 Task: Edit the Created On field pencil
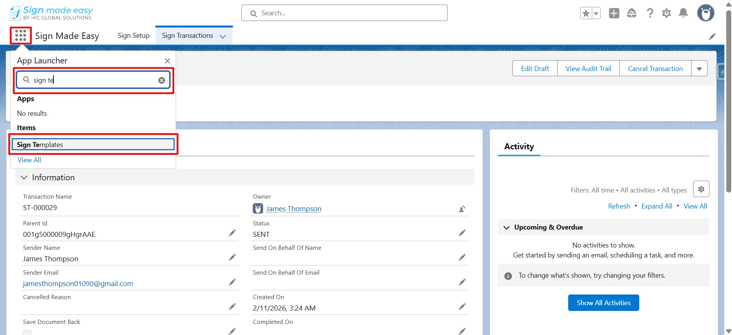point(462,307)
